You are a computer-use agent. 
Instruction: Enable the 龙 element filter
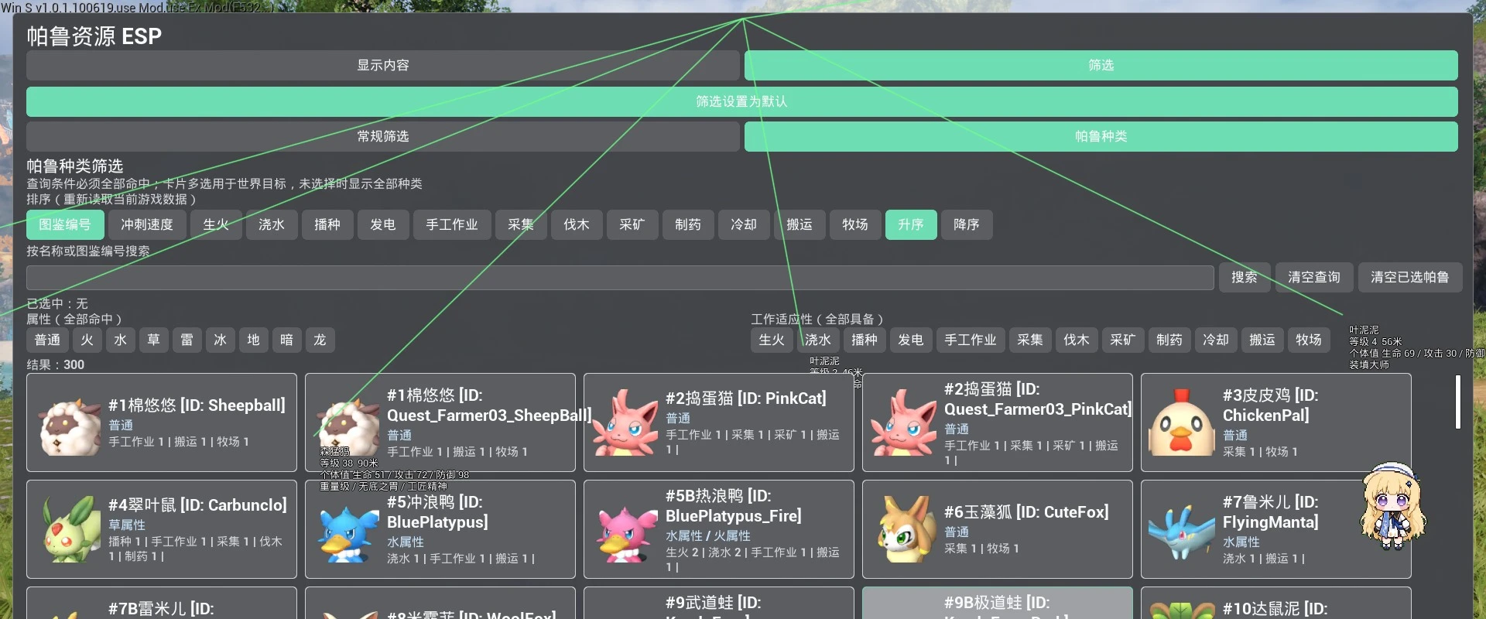pos(320,340)
